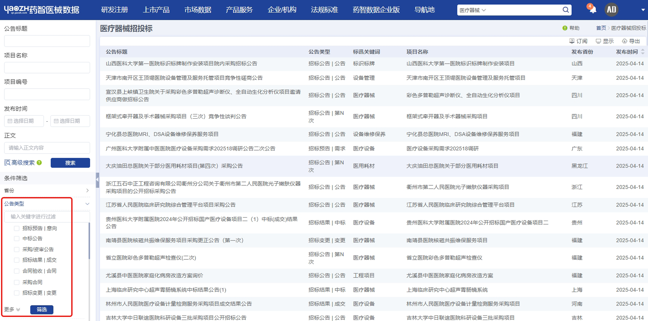This screenshot has width=648, height=321.
Task: Open 上市产品 menu
Action: (x=156, y=10)
